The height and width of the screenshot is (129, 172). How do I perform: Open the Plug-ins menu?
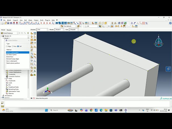pyautogui.click(x=48, y=20)
